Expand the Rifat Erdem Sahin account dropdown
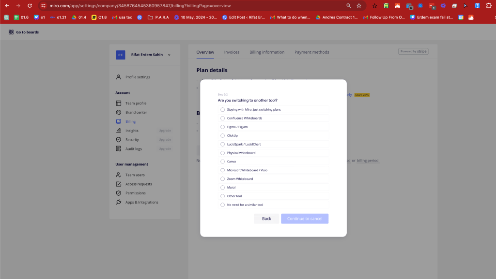496x279 pixels. click(169, 55)
